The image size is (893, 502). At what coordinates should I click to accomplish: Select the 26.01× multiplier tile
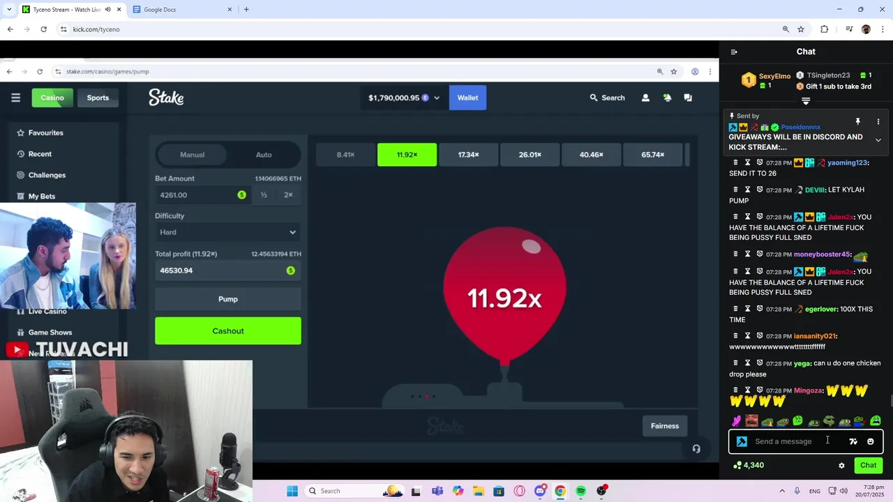tap(530, 155)
